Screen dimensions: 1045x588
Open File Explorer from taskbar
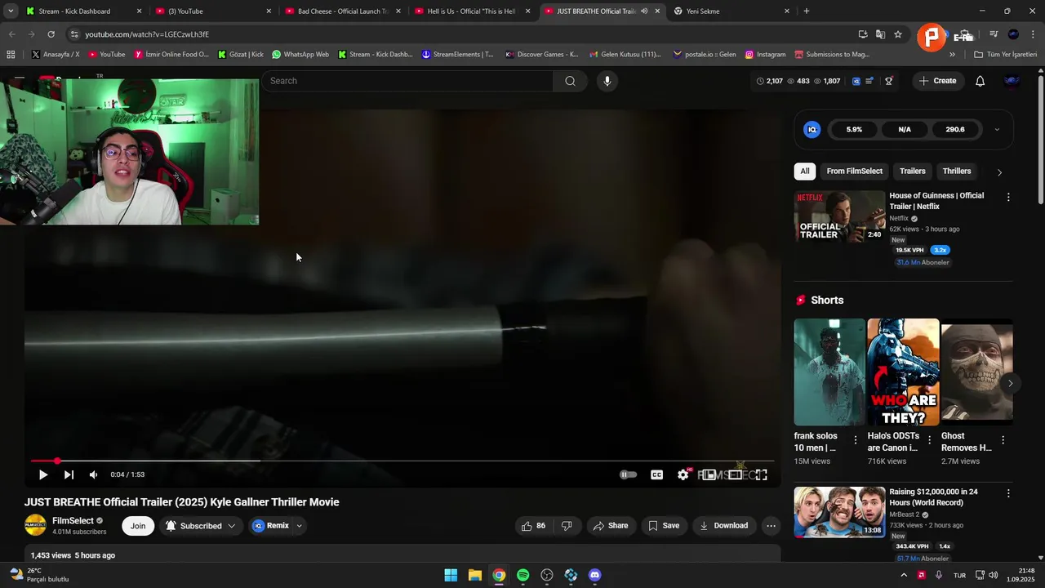[x=474, y=575]
